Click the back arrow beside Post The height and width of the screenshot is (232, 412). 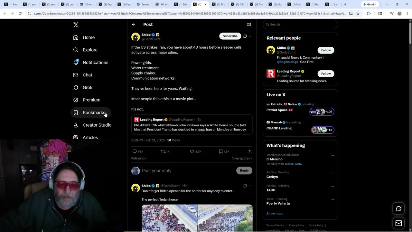pyautogui.click(x=134, y=24)
